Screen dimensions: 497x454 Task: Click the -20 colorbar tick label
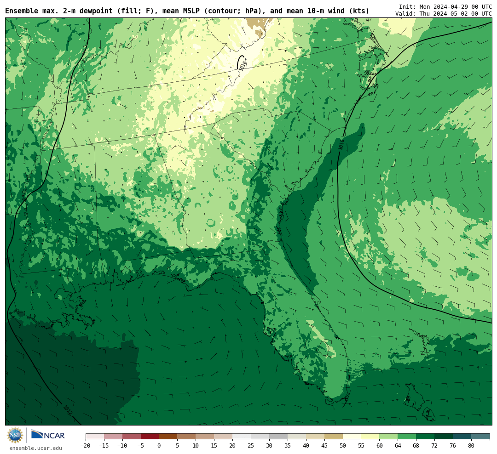pyautogui.click(x=86, y=446)
